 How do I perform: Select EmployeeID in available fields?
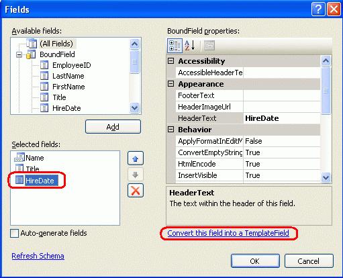coord(72,65)
